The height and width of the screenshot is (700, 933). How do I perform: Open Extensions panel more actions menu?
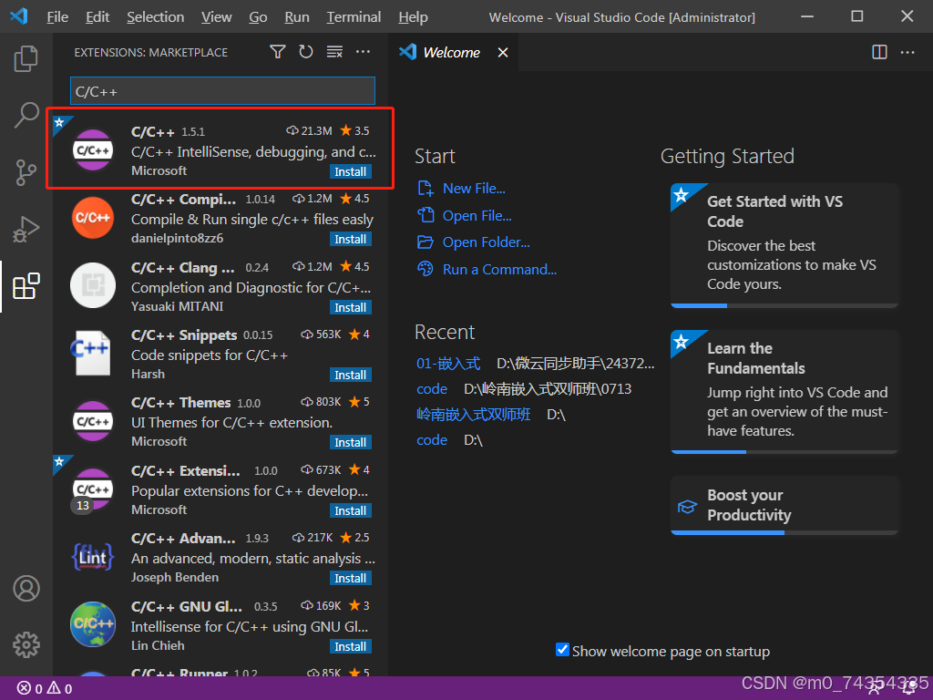click(363, 52)
